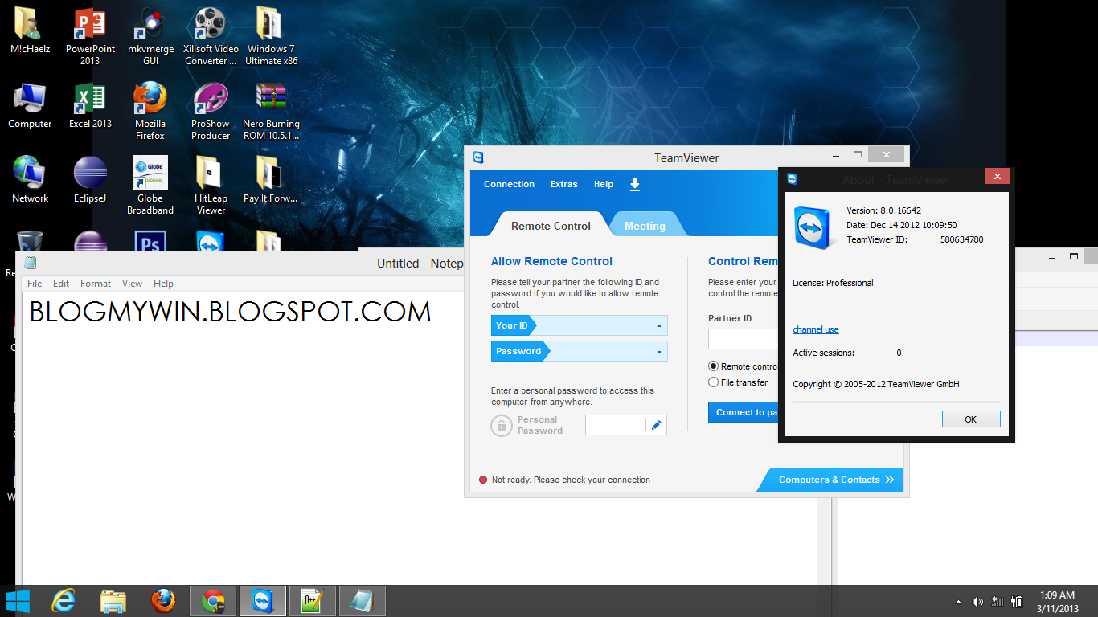
Task: Switch to the Meeting tab
Action: pos(646,225)
